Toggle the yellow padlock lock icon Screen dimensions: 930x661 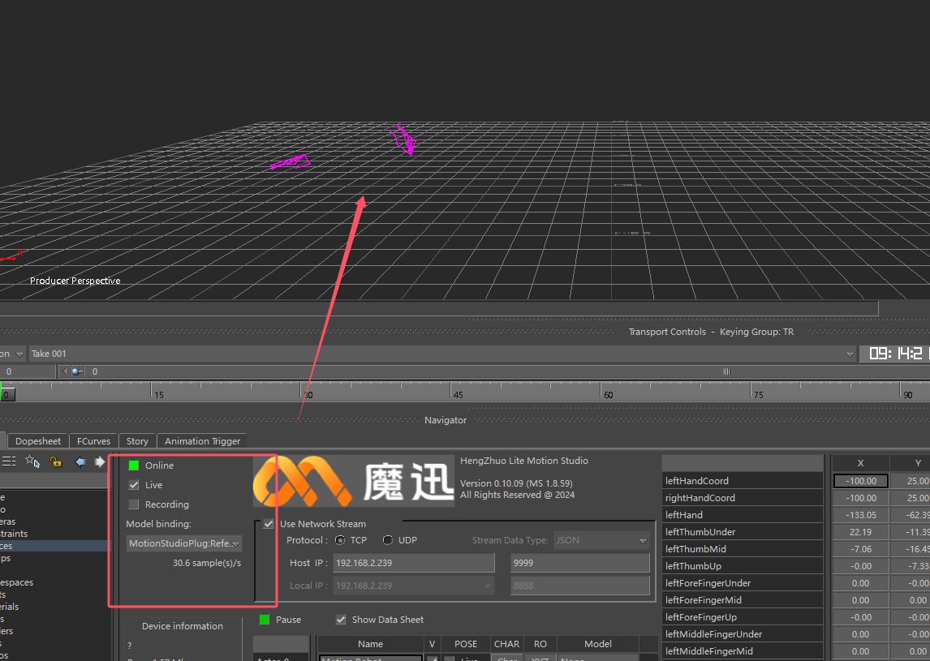click(55, 461)
